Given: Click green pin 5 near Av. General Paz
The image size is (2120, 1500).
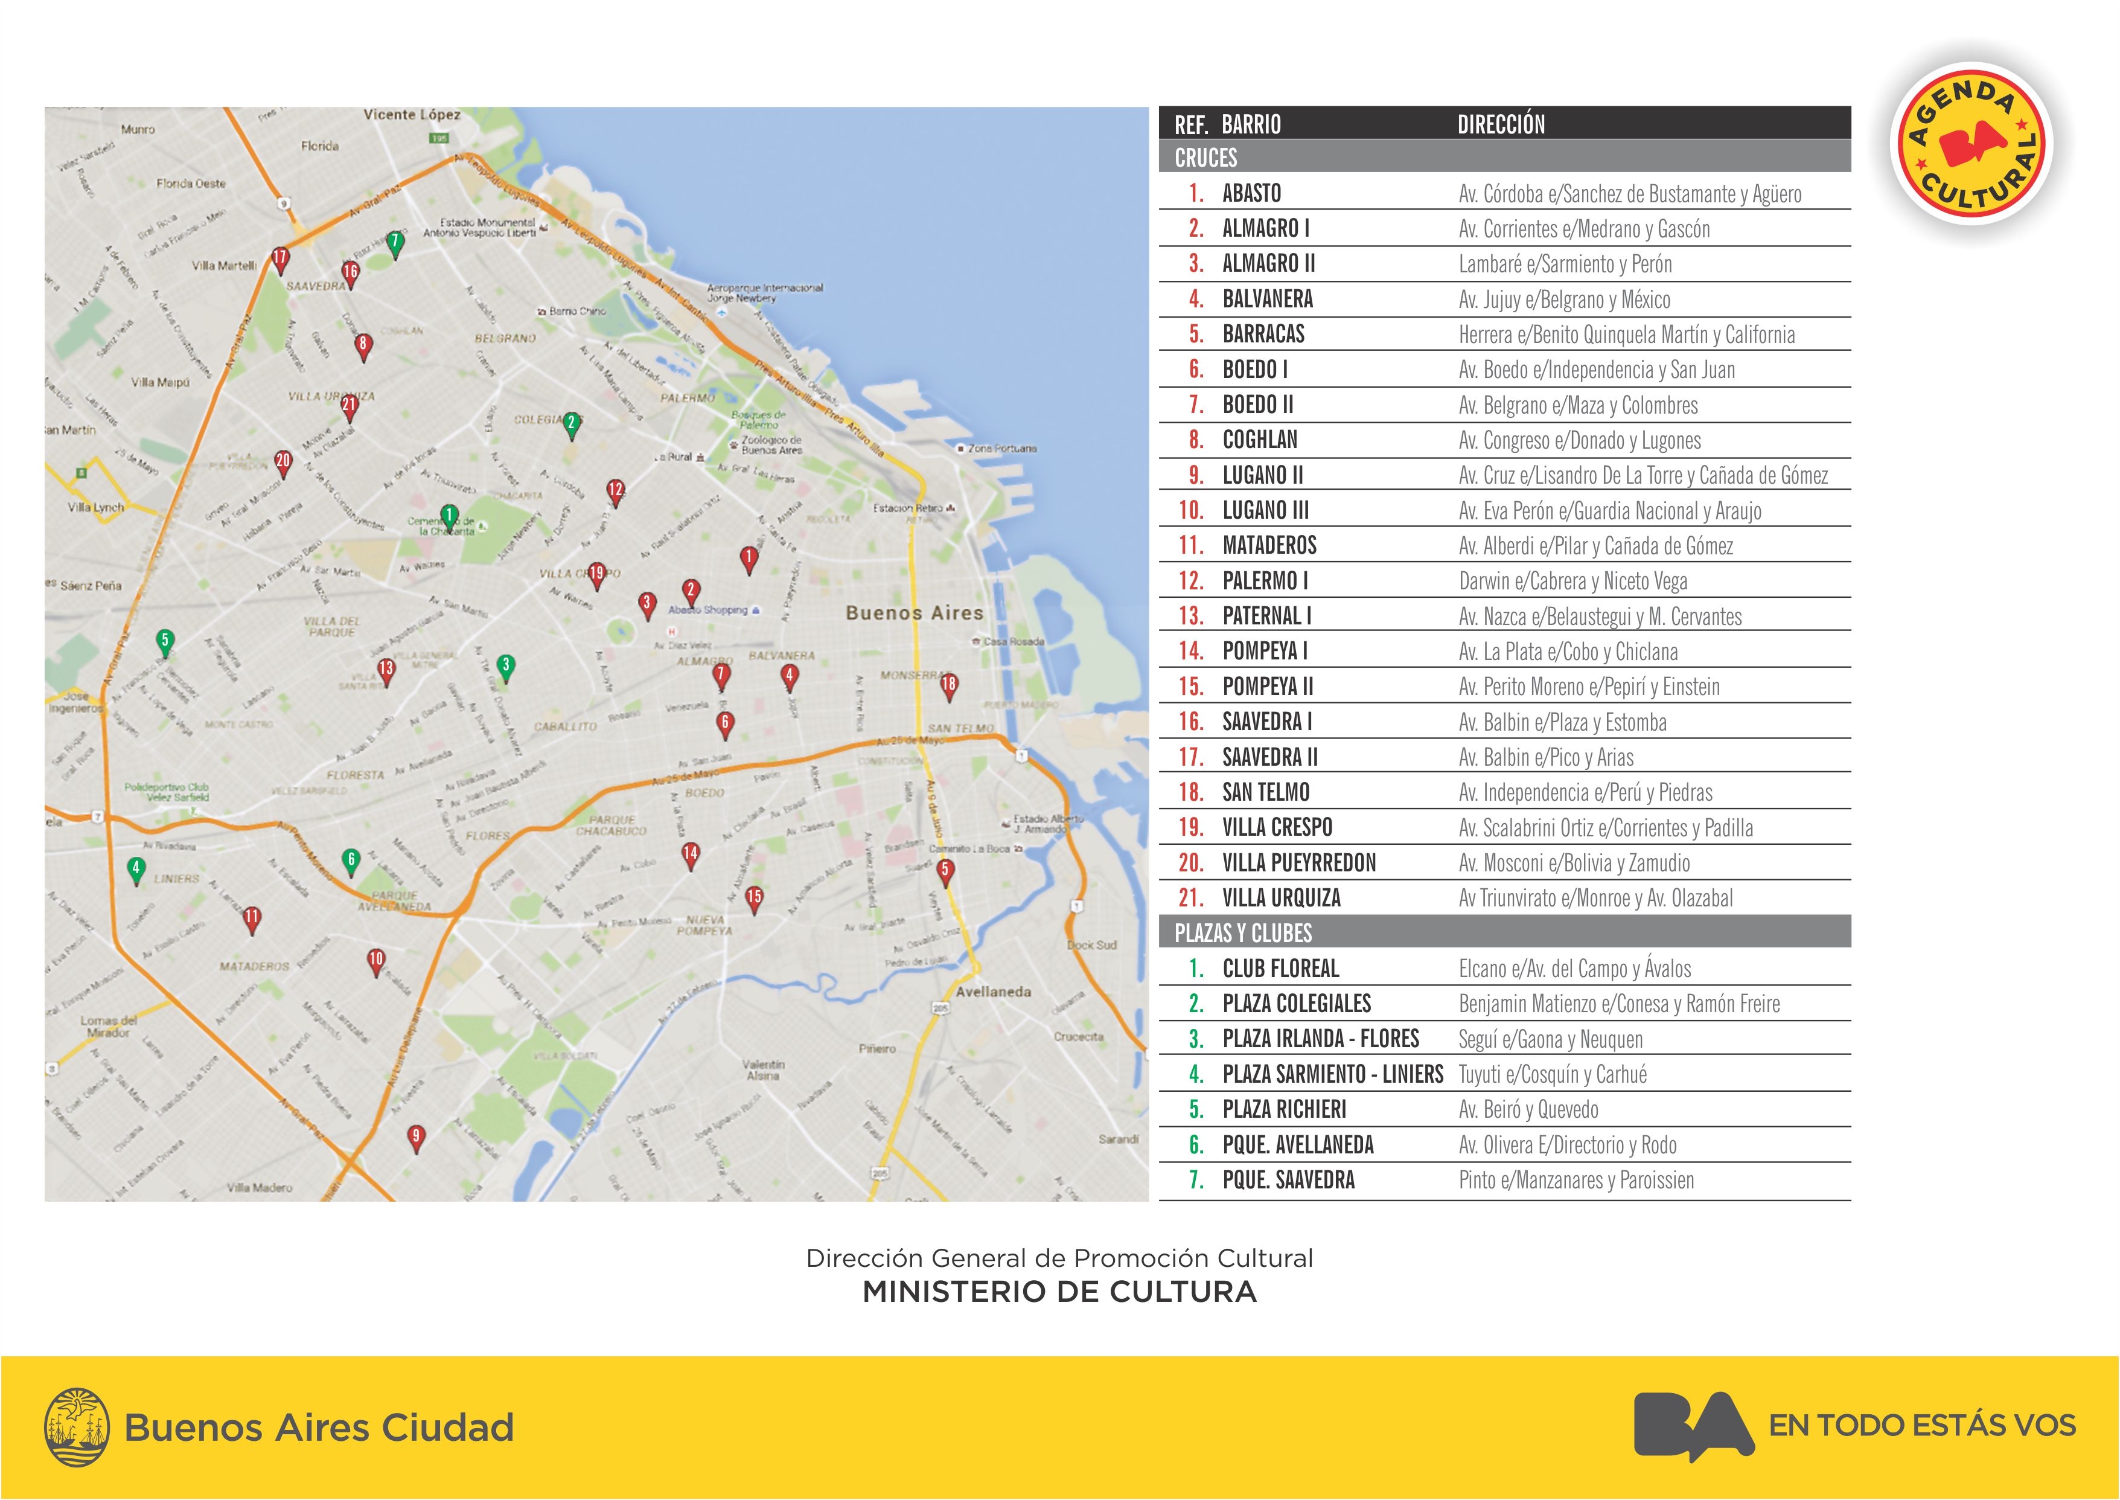Looking at the screenshot, I should point(165,643).
